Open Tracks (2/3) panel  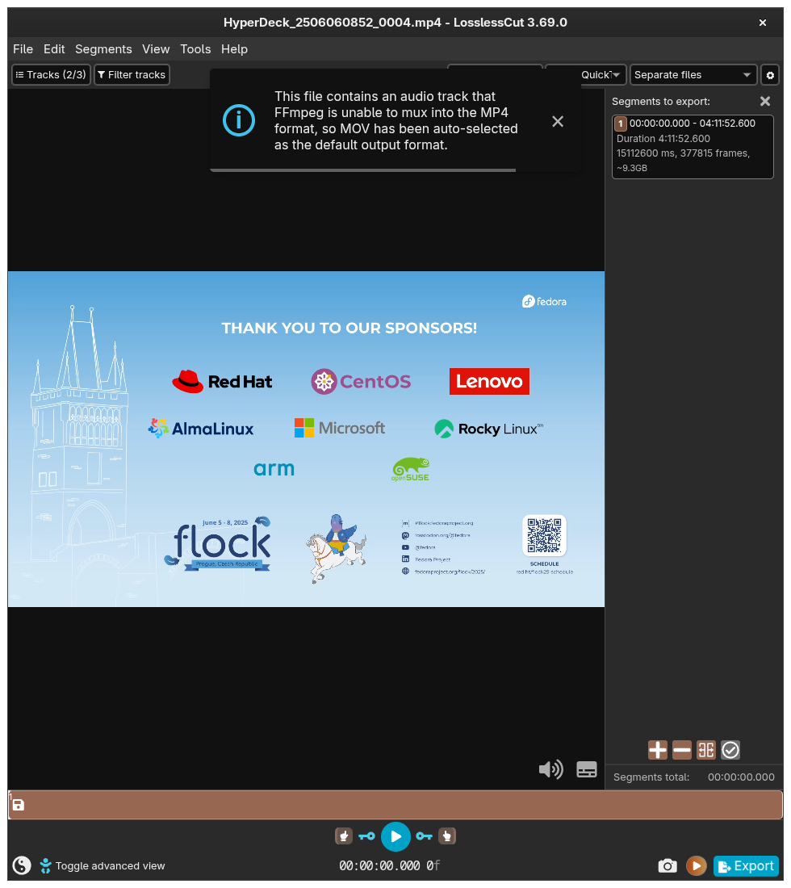pyautogui.click(x=51, y=75)
